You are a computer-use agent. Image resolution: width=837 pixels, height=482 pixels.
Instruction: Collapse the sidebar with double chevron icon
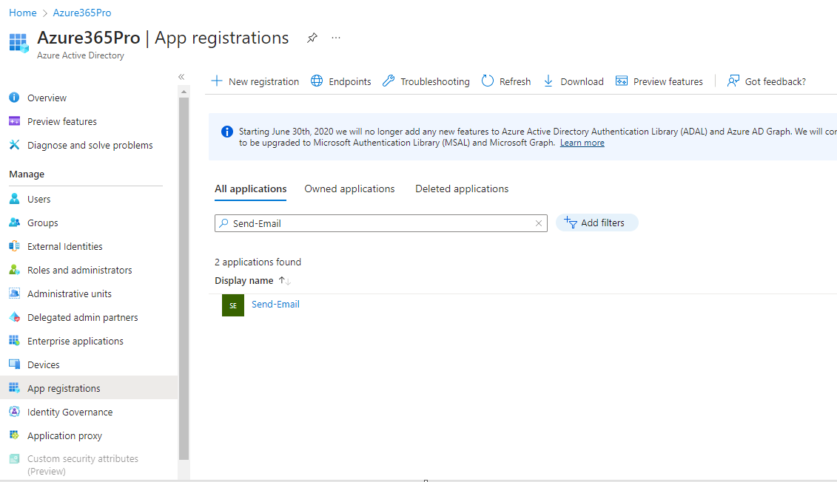(181, 77)
